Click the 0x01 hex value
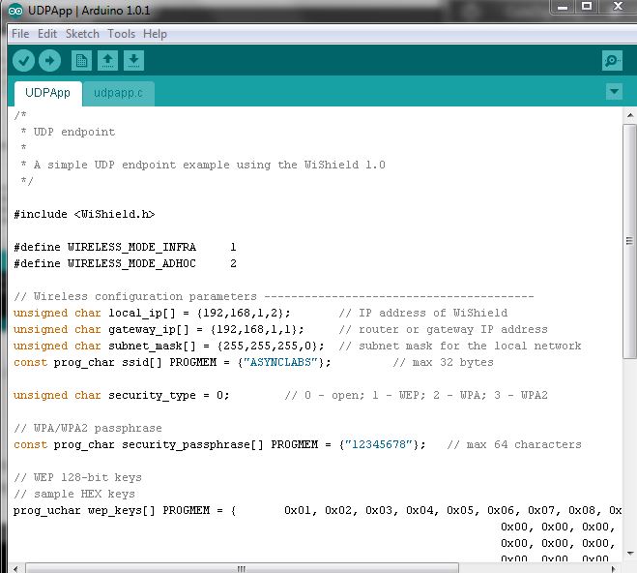 point(298,510)
